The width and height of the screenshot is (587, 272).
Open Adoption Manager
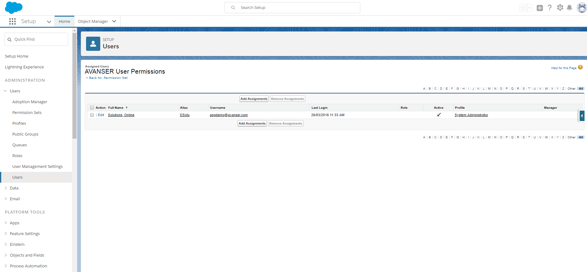click(x=30, y=102)
